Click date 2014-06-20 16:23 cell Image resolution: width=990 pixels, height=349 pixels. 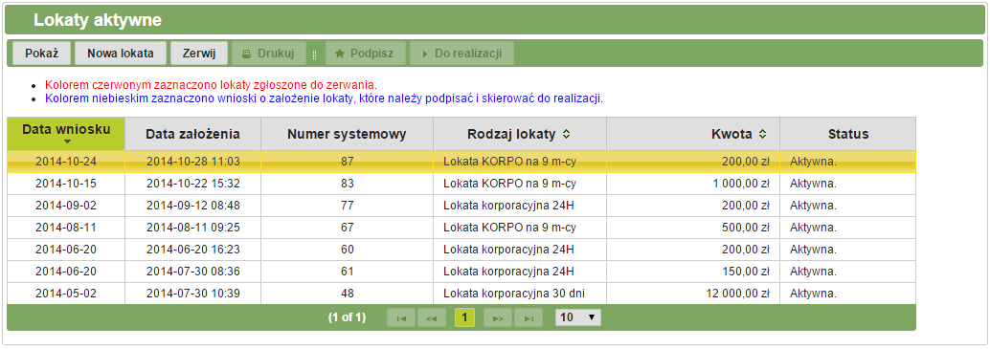coord(192,250)
